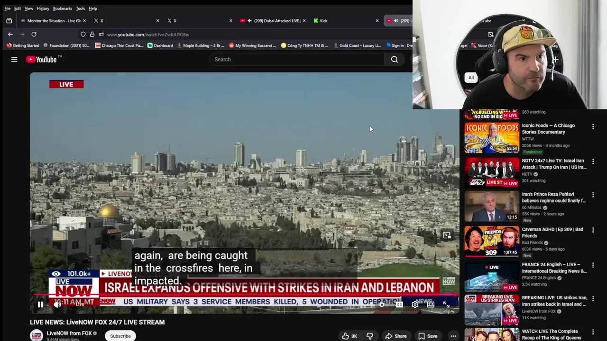Open menu for Caveman ADHD video
This screenshot has width=607, height=341.
593,230
